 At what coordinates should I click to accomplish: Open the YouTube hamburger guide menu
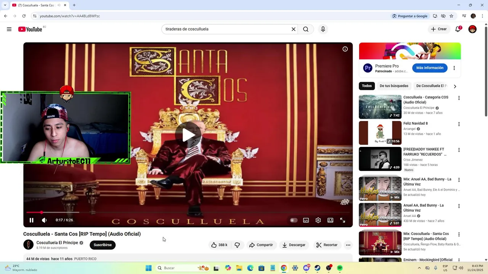point(9,29)
